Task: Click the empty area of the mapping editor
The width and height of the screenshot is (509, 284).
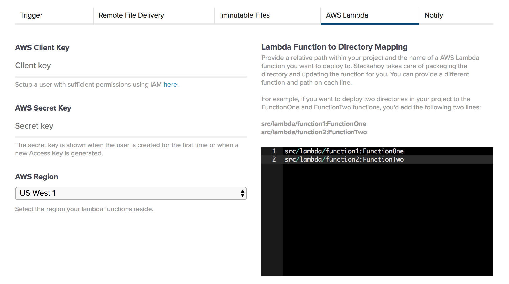Action: (x=388, y=219)
